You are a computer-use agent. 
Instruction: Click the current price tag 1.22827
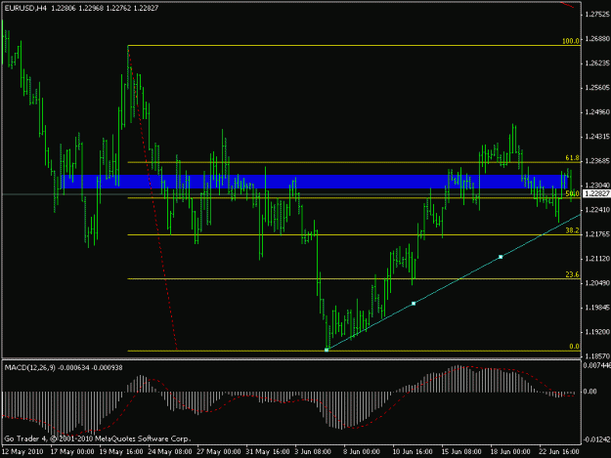coord(597,193)
